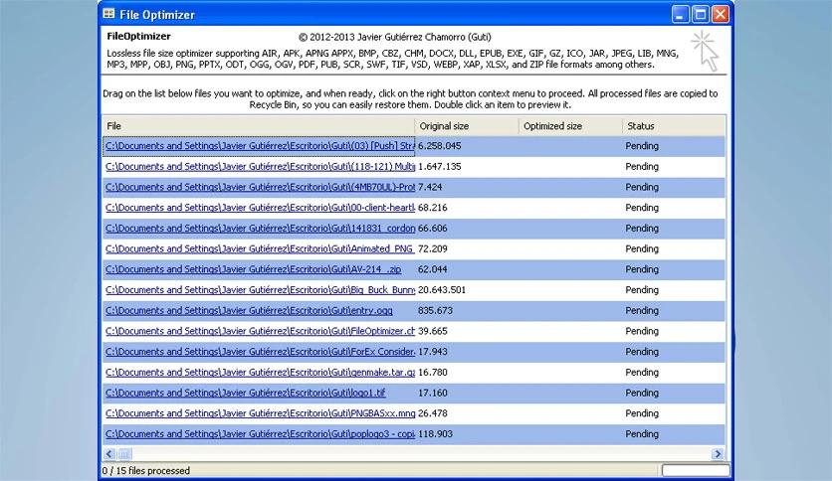Click the original size value 62.044
Screen dimensions: 832x481
[433, 269]
